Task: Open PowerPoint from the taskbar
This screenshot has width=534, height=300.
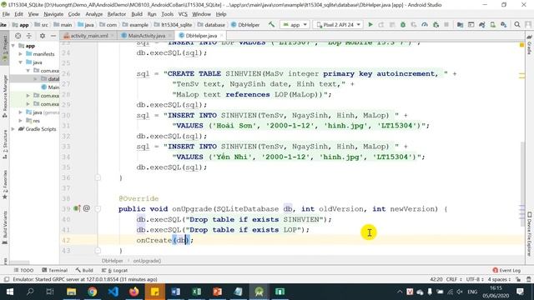Action: click(x=217, y=292)
